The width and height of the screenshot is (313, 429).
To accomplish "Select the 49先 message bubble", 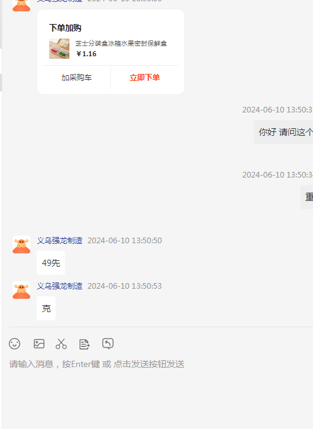I will click(51, 263).
